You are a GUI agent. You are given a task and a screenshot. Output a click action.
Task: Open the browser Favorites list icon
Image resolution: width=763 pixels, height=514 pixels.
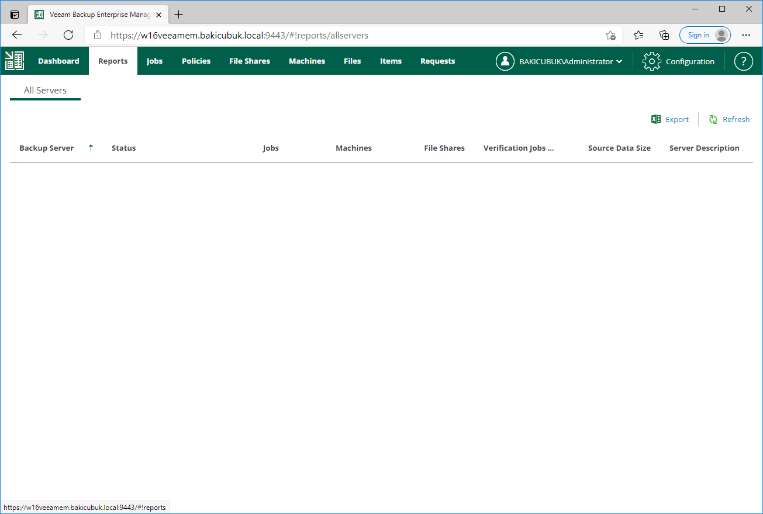tap(638, 35)
